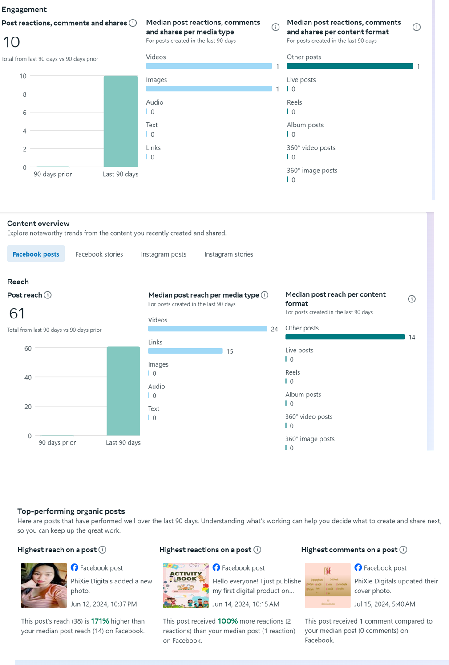Switch to Instagram stories tab
The image size is (449, 665).
229,254
